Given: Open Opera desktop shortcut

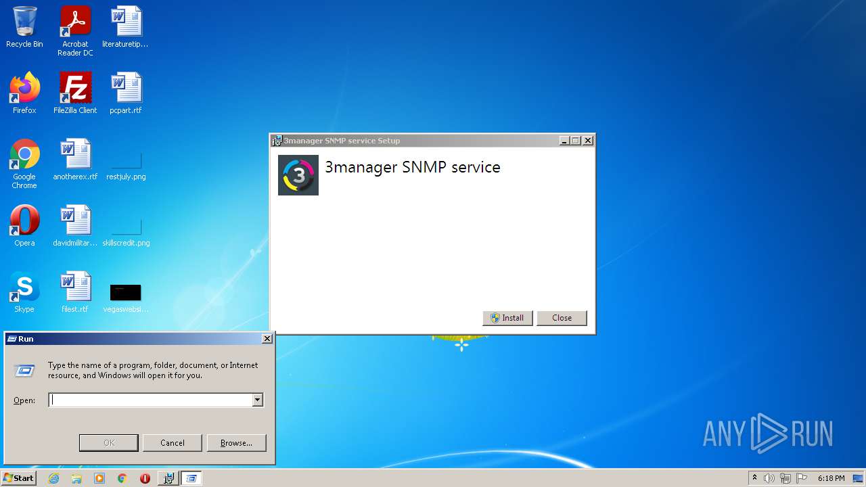Looking at the screenshot, I should point(24,226).
